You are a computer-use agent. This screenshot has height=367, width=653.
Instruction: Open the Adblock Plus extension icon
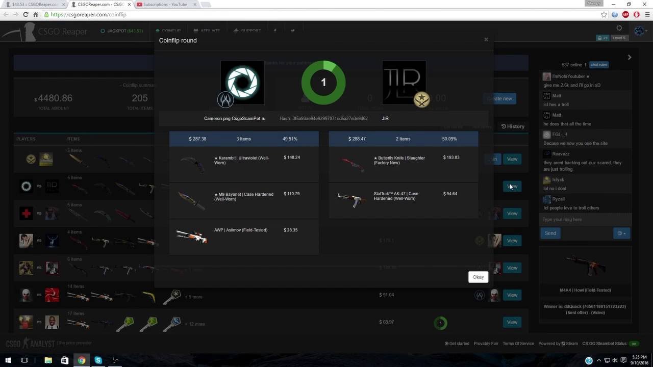626,15
